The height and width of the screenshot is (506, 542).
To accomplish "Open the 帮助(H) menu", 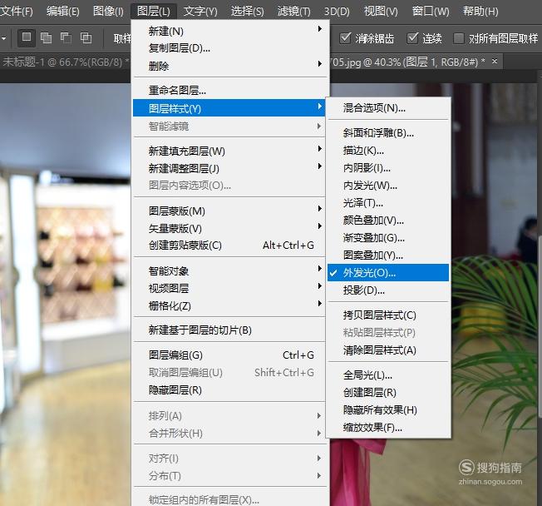I will [x=480, y=11].
